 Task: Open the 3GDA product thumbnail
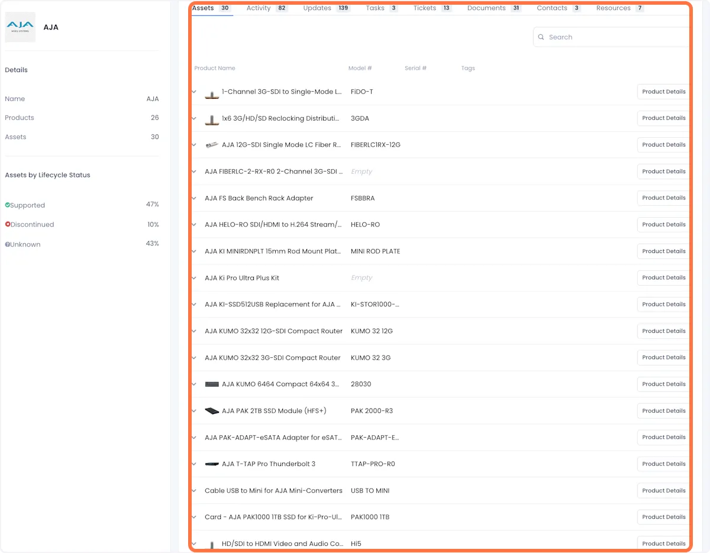tap(212, 119)
